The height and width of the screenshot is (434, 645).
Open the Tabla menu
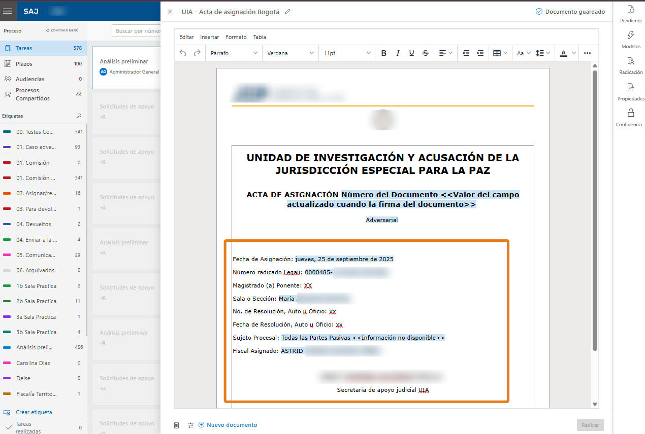pos(260,37)
